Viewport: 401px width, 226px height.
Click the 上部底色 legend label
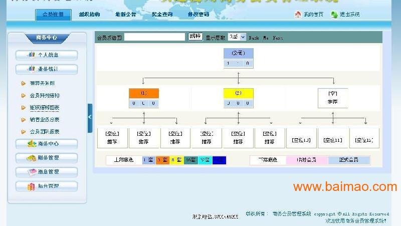[x=124, y=160]
